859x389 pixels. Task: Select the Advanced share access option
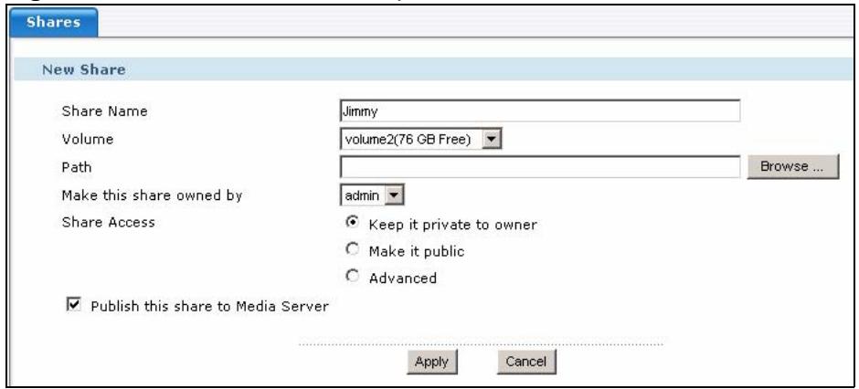pos(353,277)
